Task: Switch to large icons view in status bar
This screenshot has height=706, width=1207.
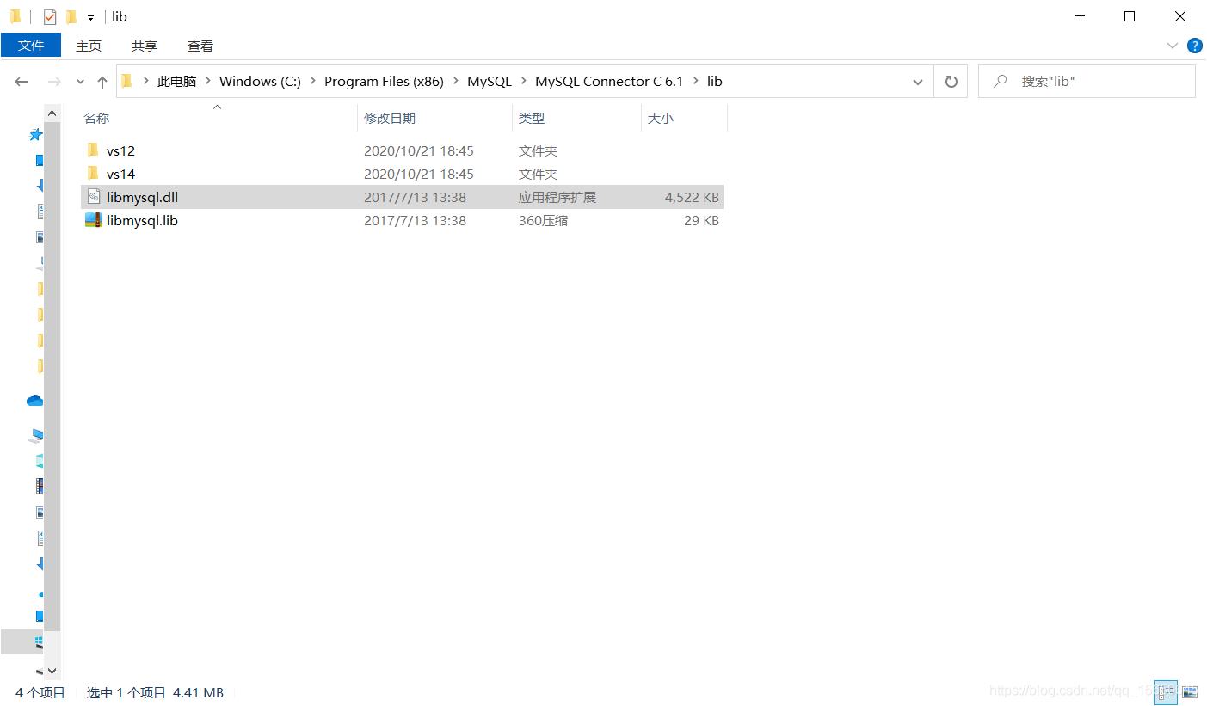Action: click(1190, 691)
